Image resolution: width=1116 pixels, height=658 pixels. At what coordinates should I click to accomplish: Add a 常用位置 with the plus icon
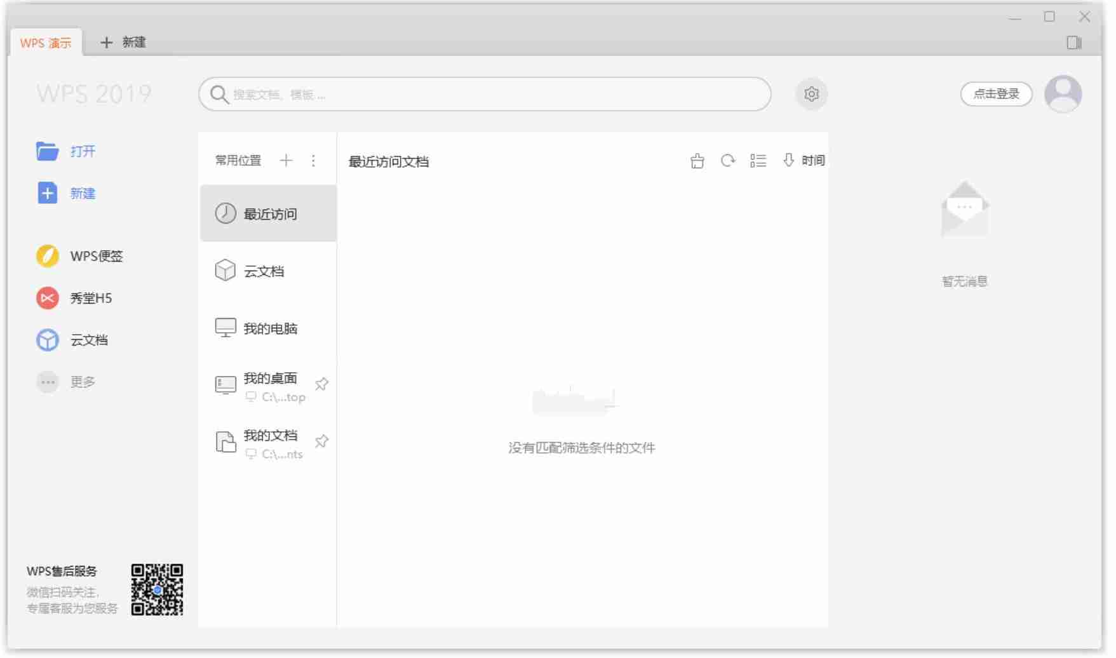286,161
